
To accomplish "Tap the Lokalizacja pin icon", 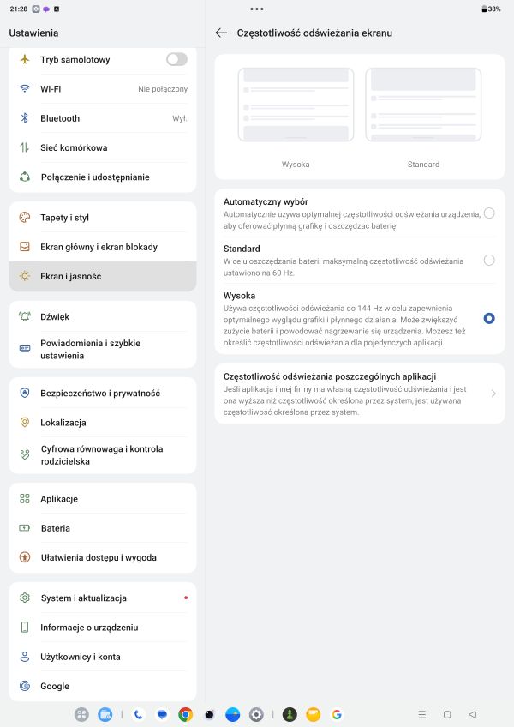I will tap(25, 423).
